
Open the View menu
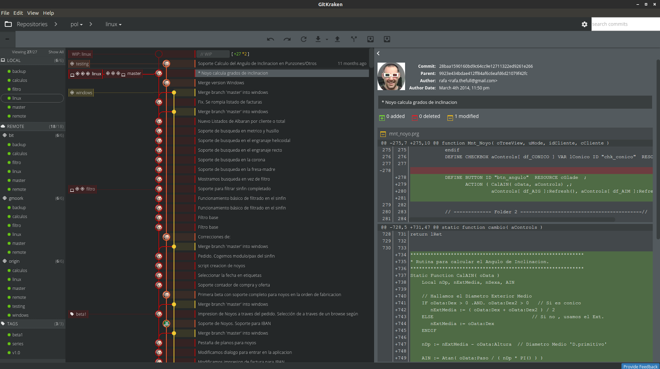[33, 13]
